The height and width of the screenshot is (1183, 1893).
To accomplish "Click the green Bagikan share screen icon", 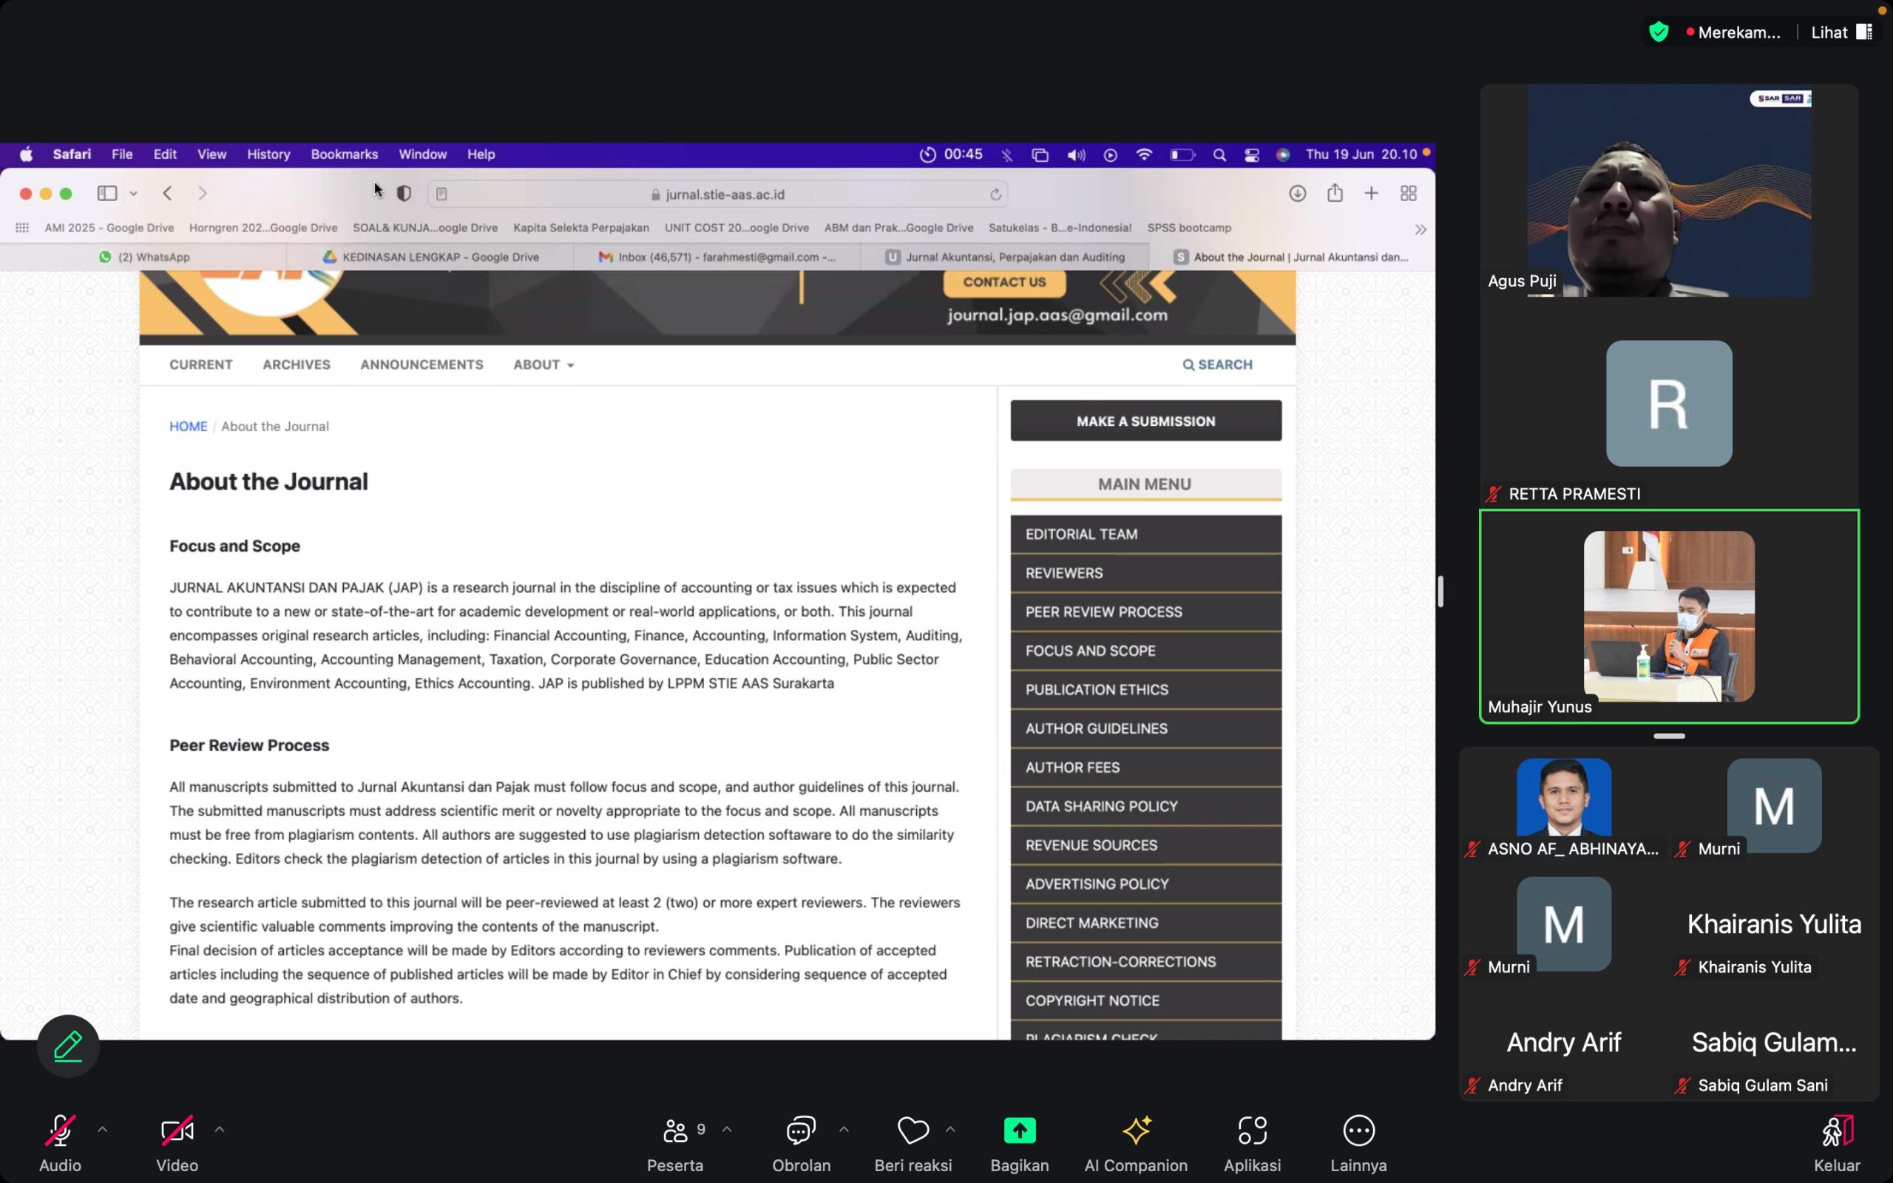I will (x=1019, y=1131).
